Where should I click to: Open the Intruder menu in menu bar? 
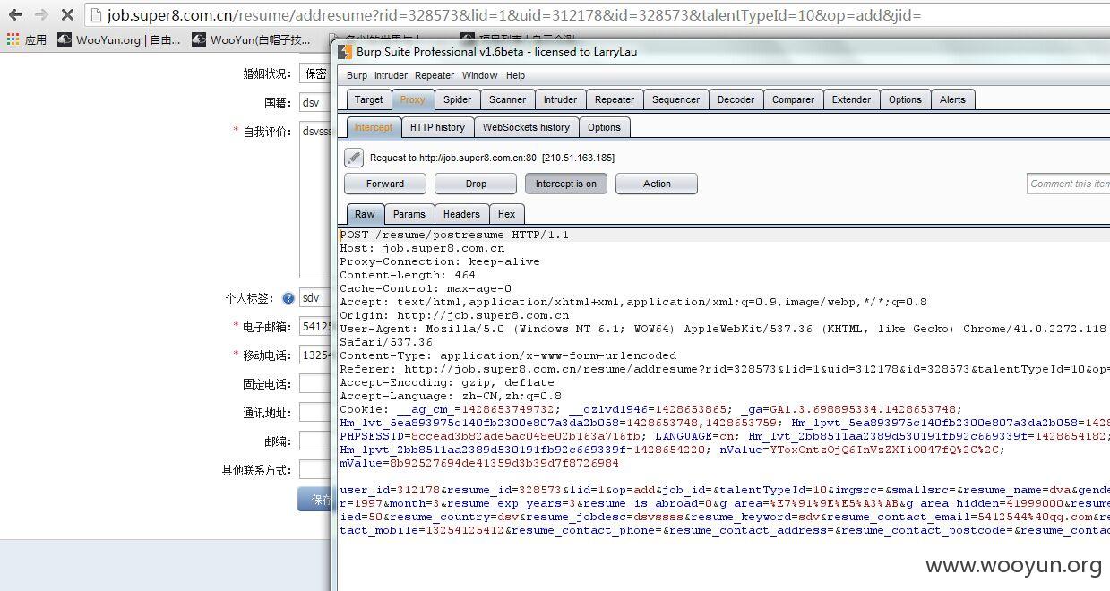click(391, 75)
